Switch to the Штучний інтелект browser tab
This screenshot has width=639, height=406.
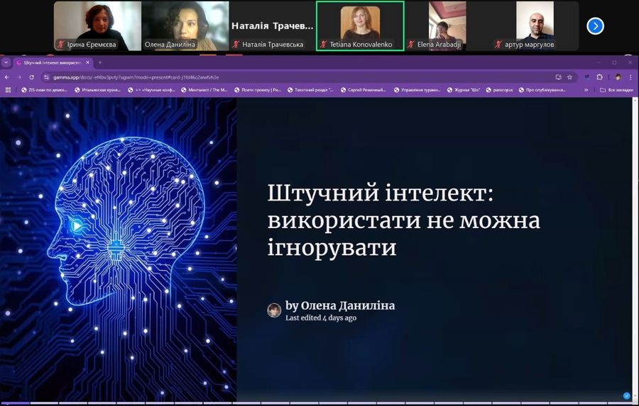click(53, 62)
